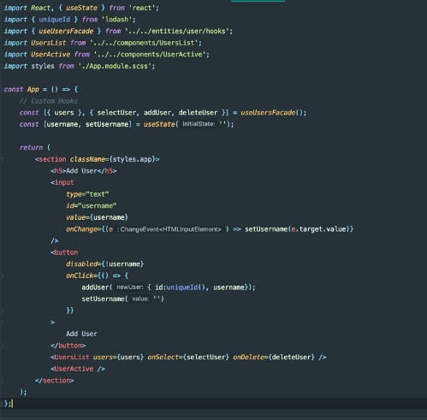This screenshot has height=420, width=427.
Task: Collapse the import block fold marker at top
Action: [x=2, y=8]
